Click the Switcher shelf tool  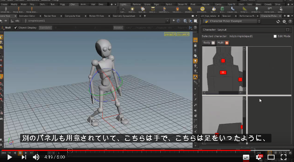tap(281, 10)
